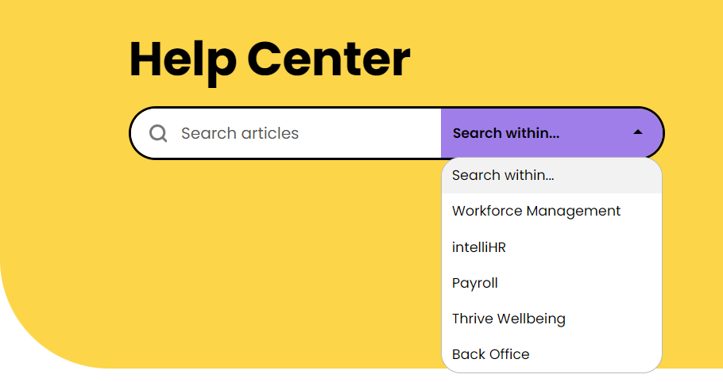Restrict search to Thrive Wellbeing
Viewport: 723px width, 382px height.
pos(551,319)
